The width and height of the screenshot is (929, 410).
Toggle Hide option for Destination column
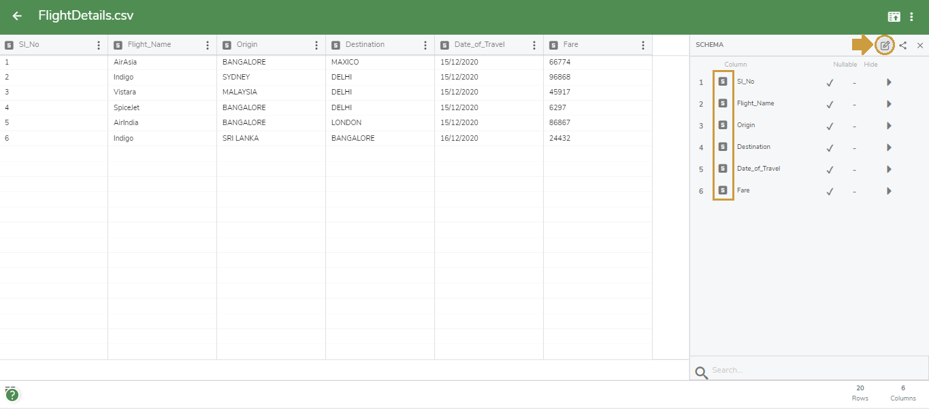[854, 147]
